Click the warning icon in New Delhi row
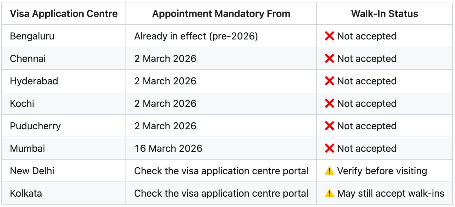 click(x=329, y=171)
